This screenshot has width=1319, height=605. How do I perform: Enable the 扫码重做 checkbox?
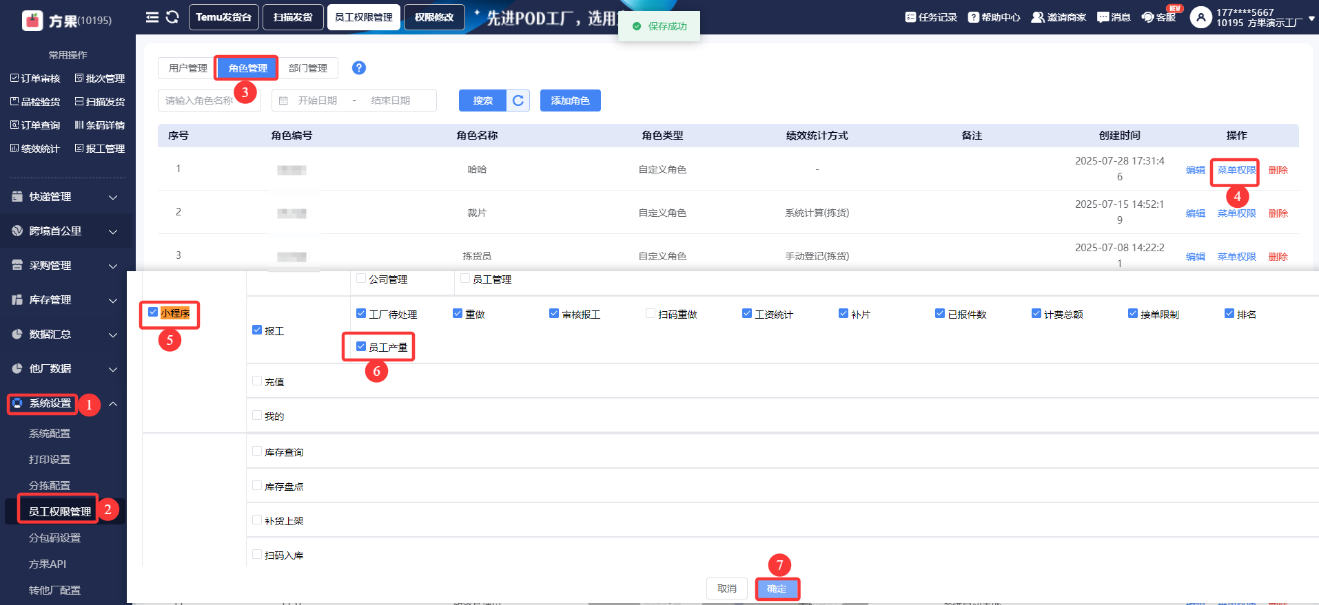[x=651, y=314]
